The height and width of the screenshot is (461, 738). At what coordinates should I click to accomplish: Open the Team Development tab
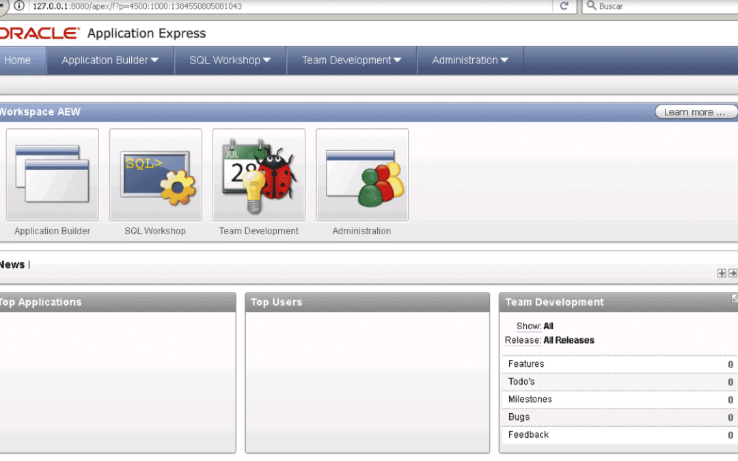click(x=352, y=60)
